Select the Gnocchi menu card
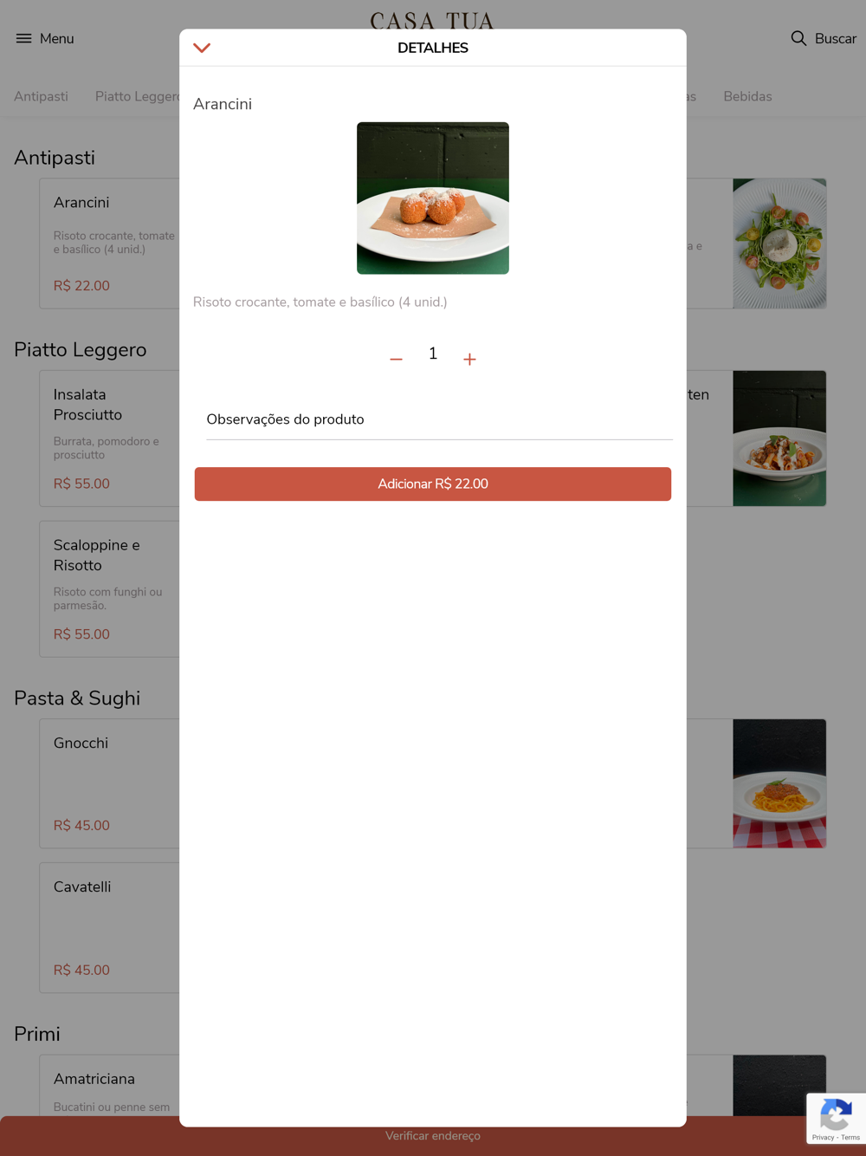This screenshot has height=1156, width=866. pos(110,783)
